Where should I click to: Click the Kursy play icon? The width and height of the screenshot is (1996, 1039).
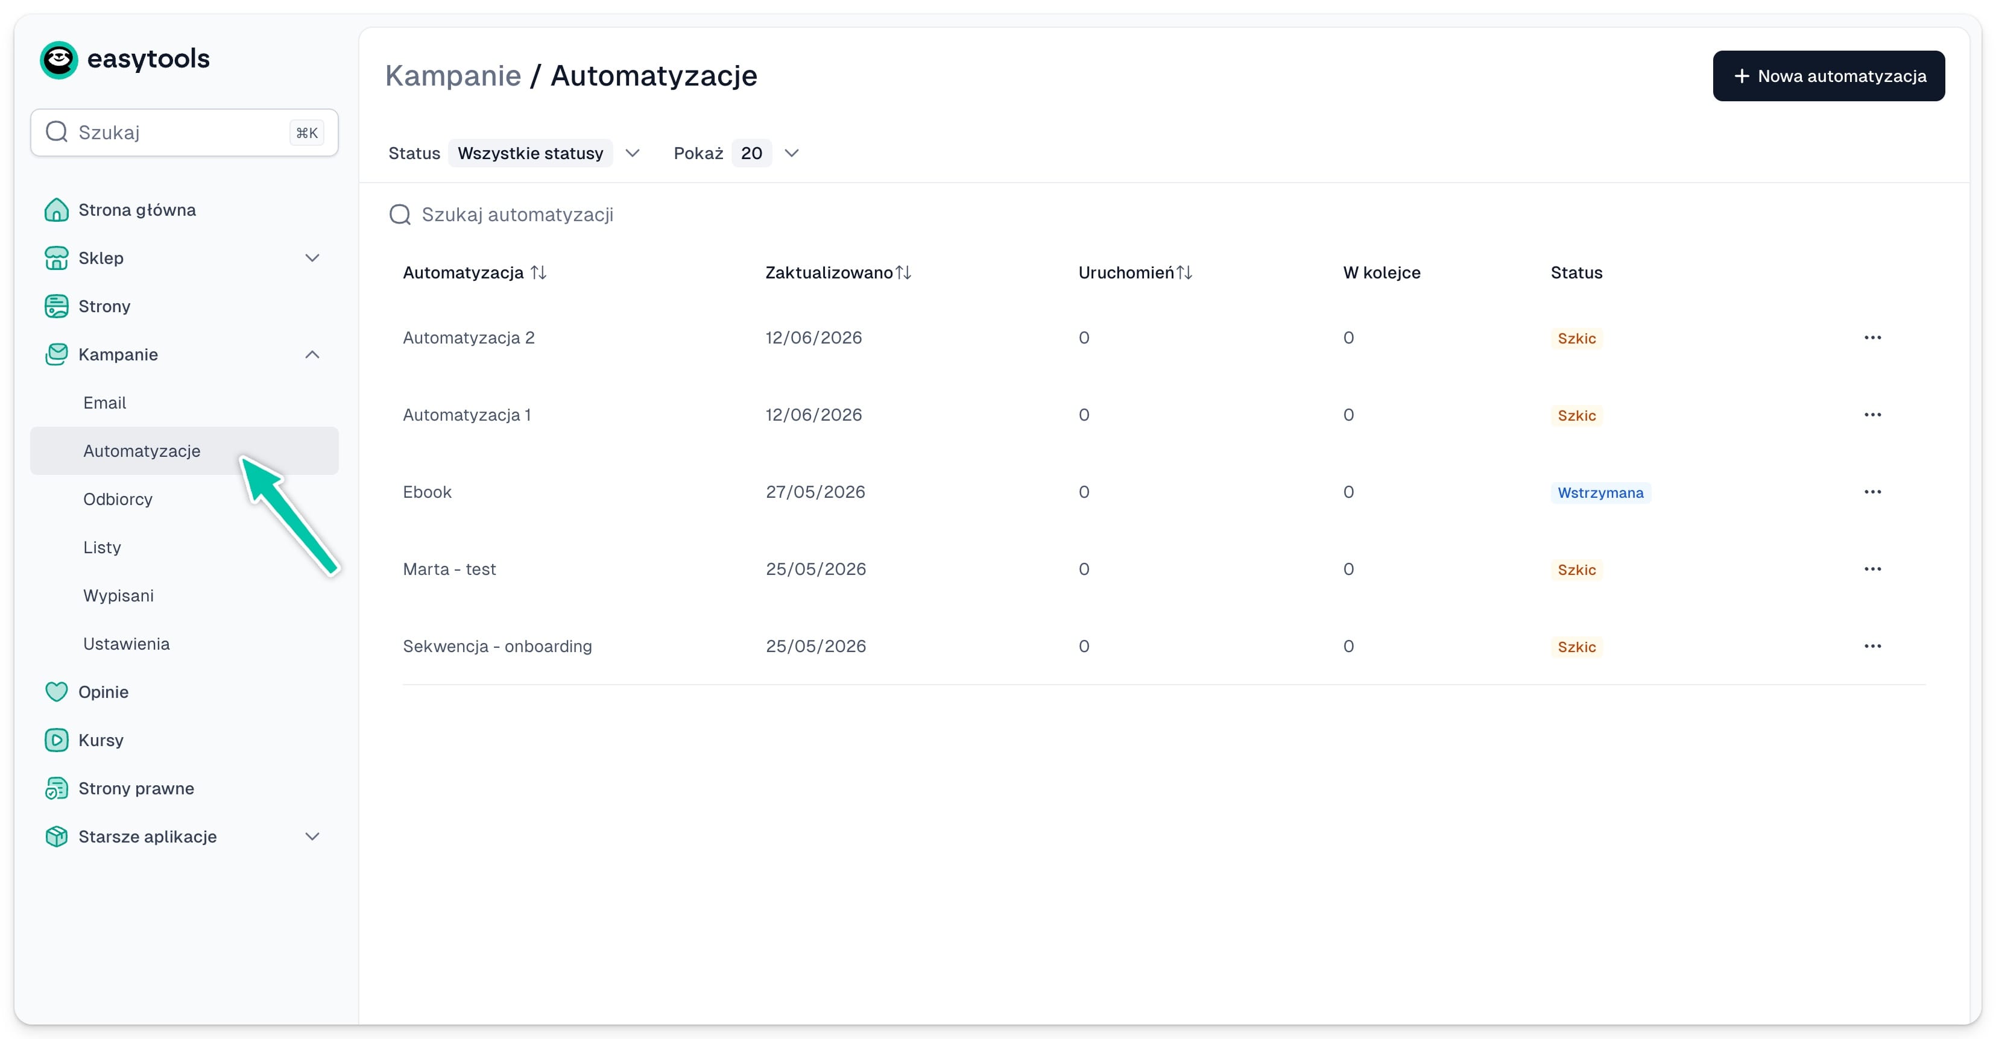57,740
